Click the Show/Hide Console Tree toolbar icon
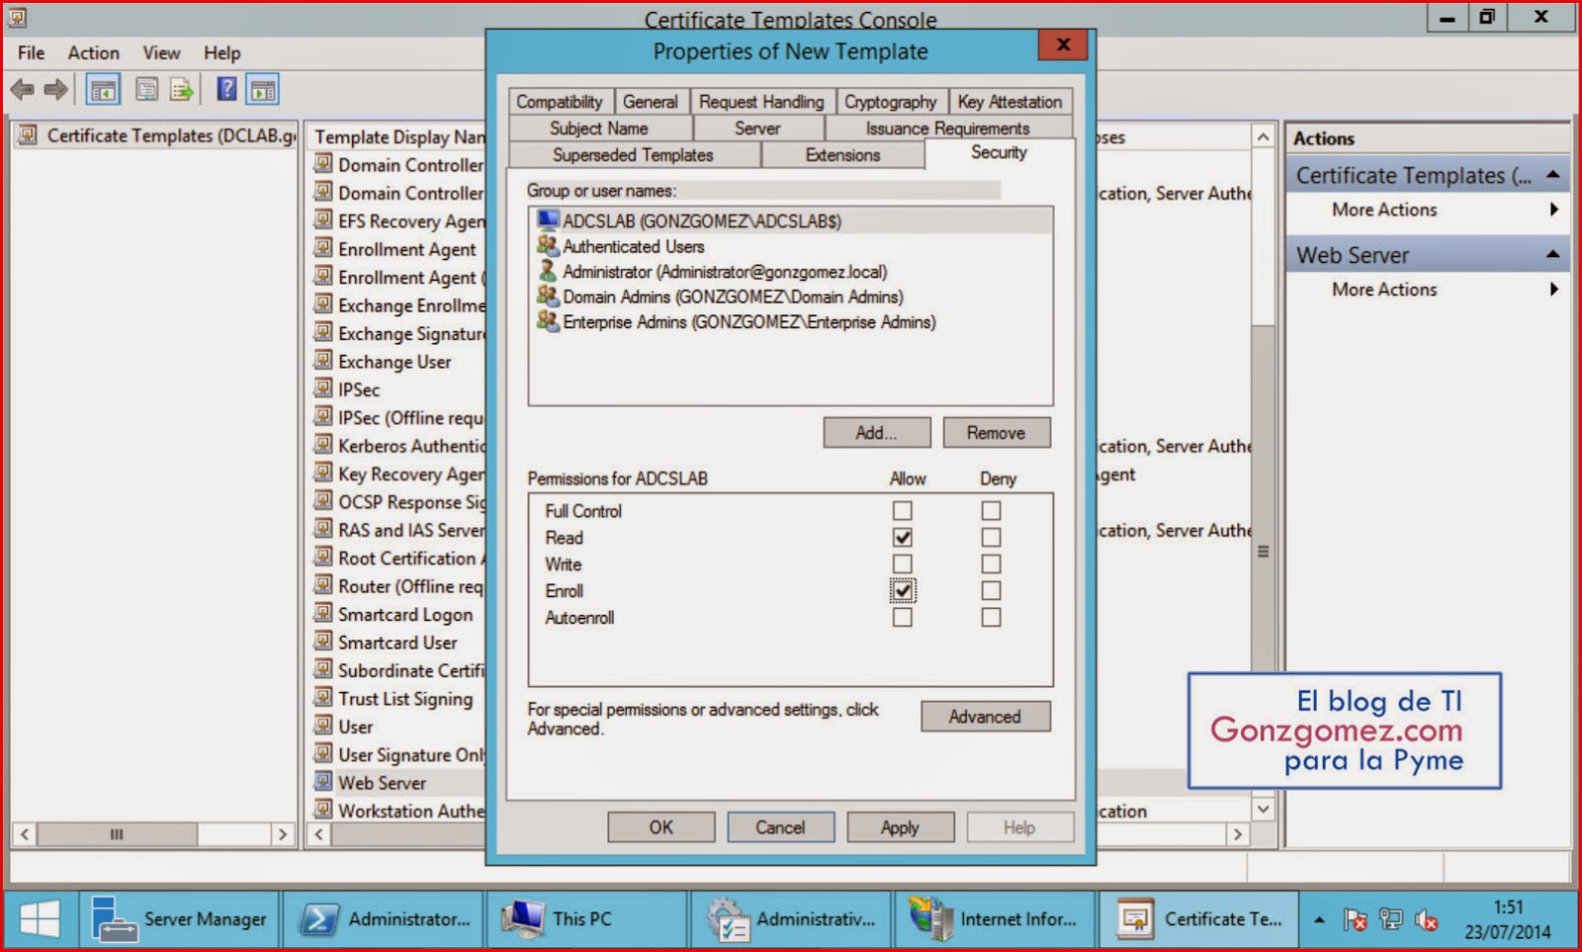The width and height of the screenshot is (1582, 952). [103, 90]
